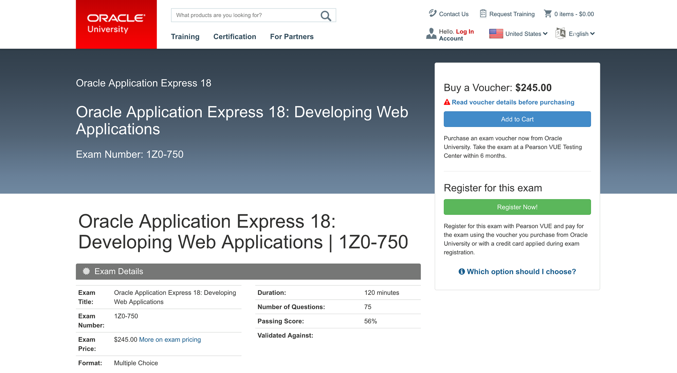
Task: Click the Request Training link
Action: point(512,14)
